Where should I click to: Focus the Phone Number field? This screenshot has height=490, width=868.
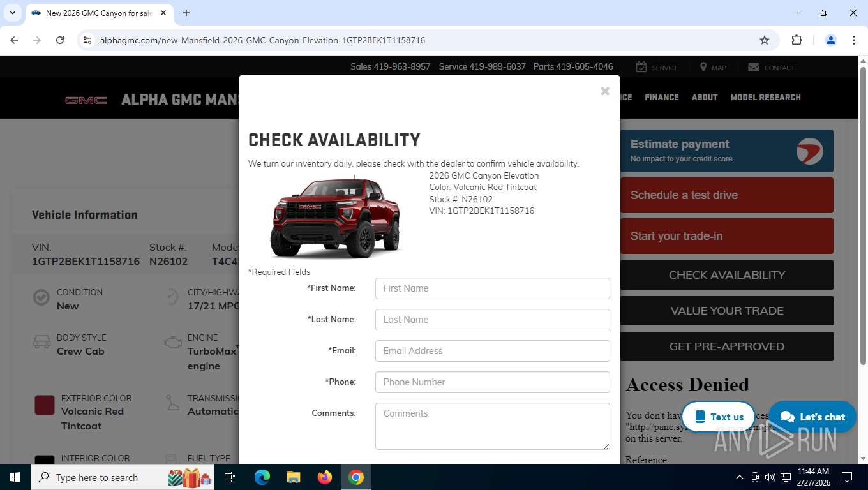[492, 382]
